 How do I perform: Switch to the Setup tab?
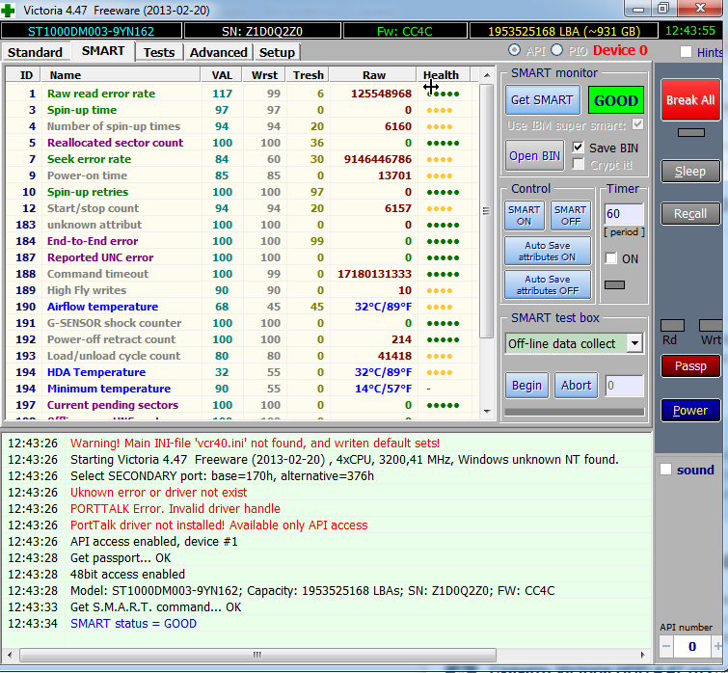pyautogui.click(x=277, y=52)
